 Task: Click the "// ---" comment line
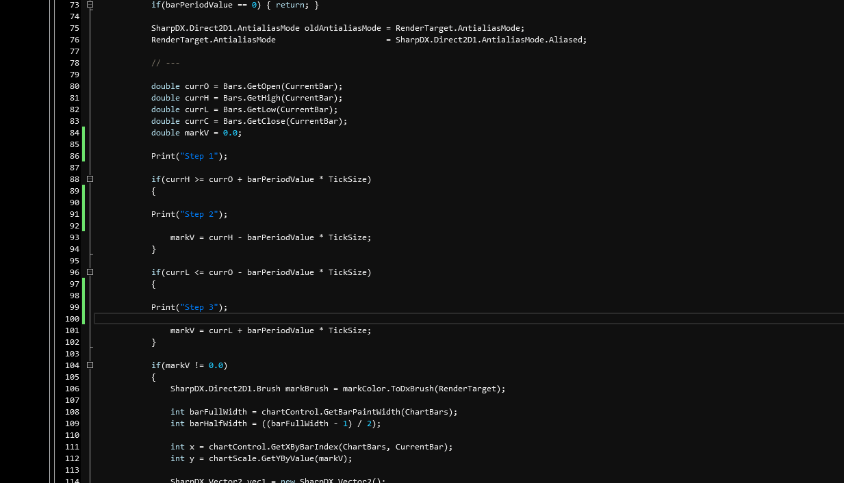[165, 63]
